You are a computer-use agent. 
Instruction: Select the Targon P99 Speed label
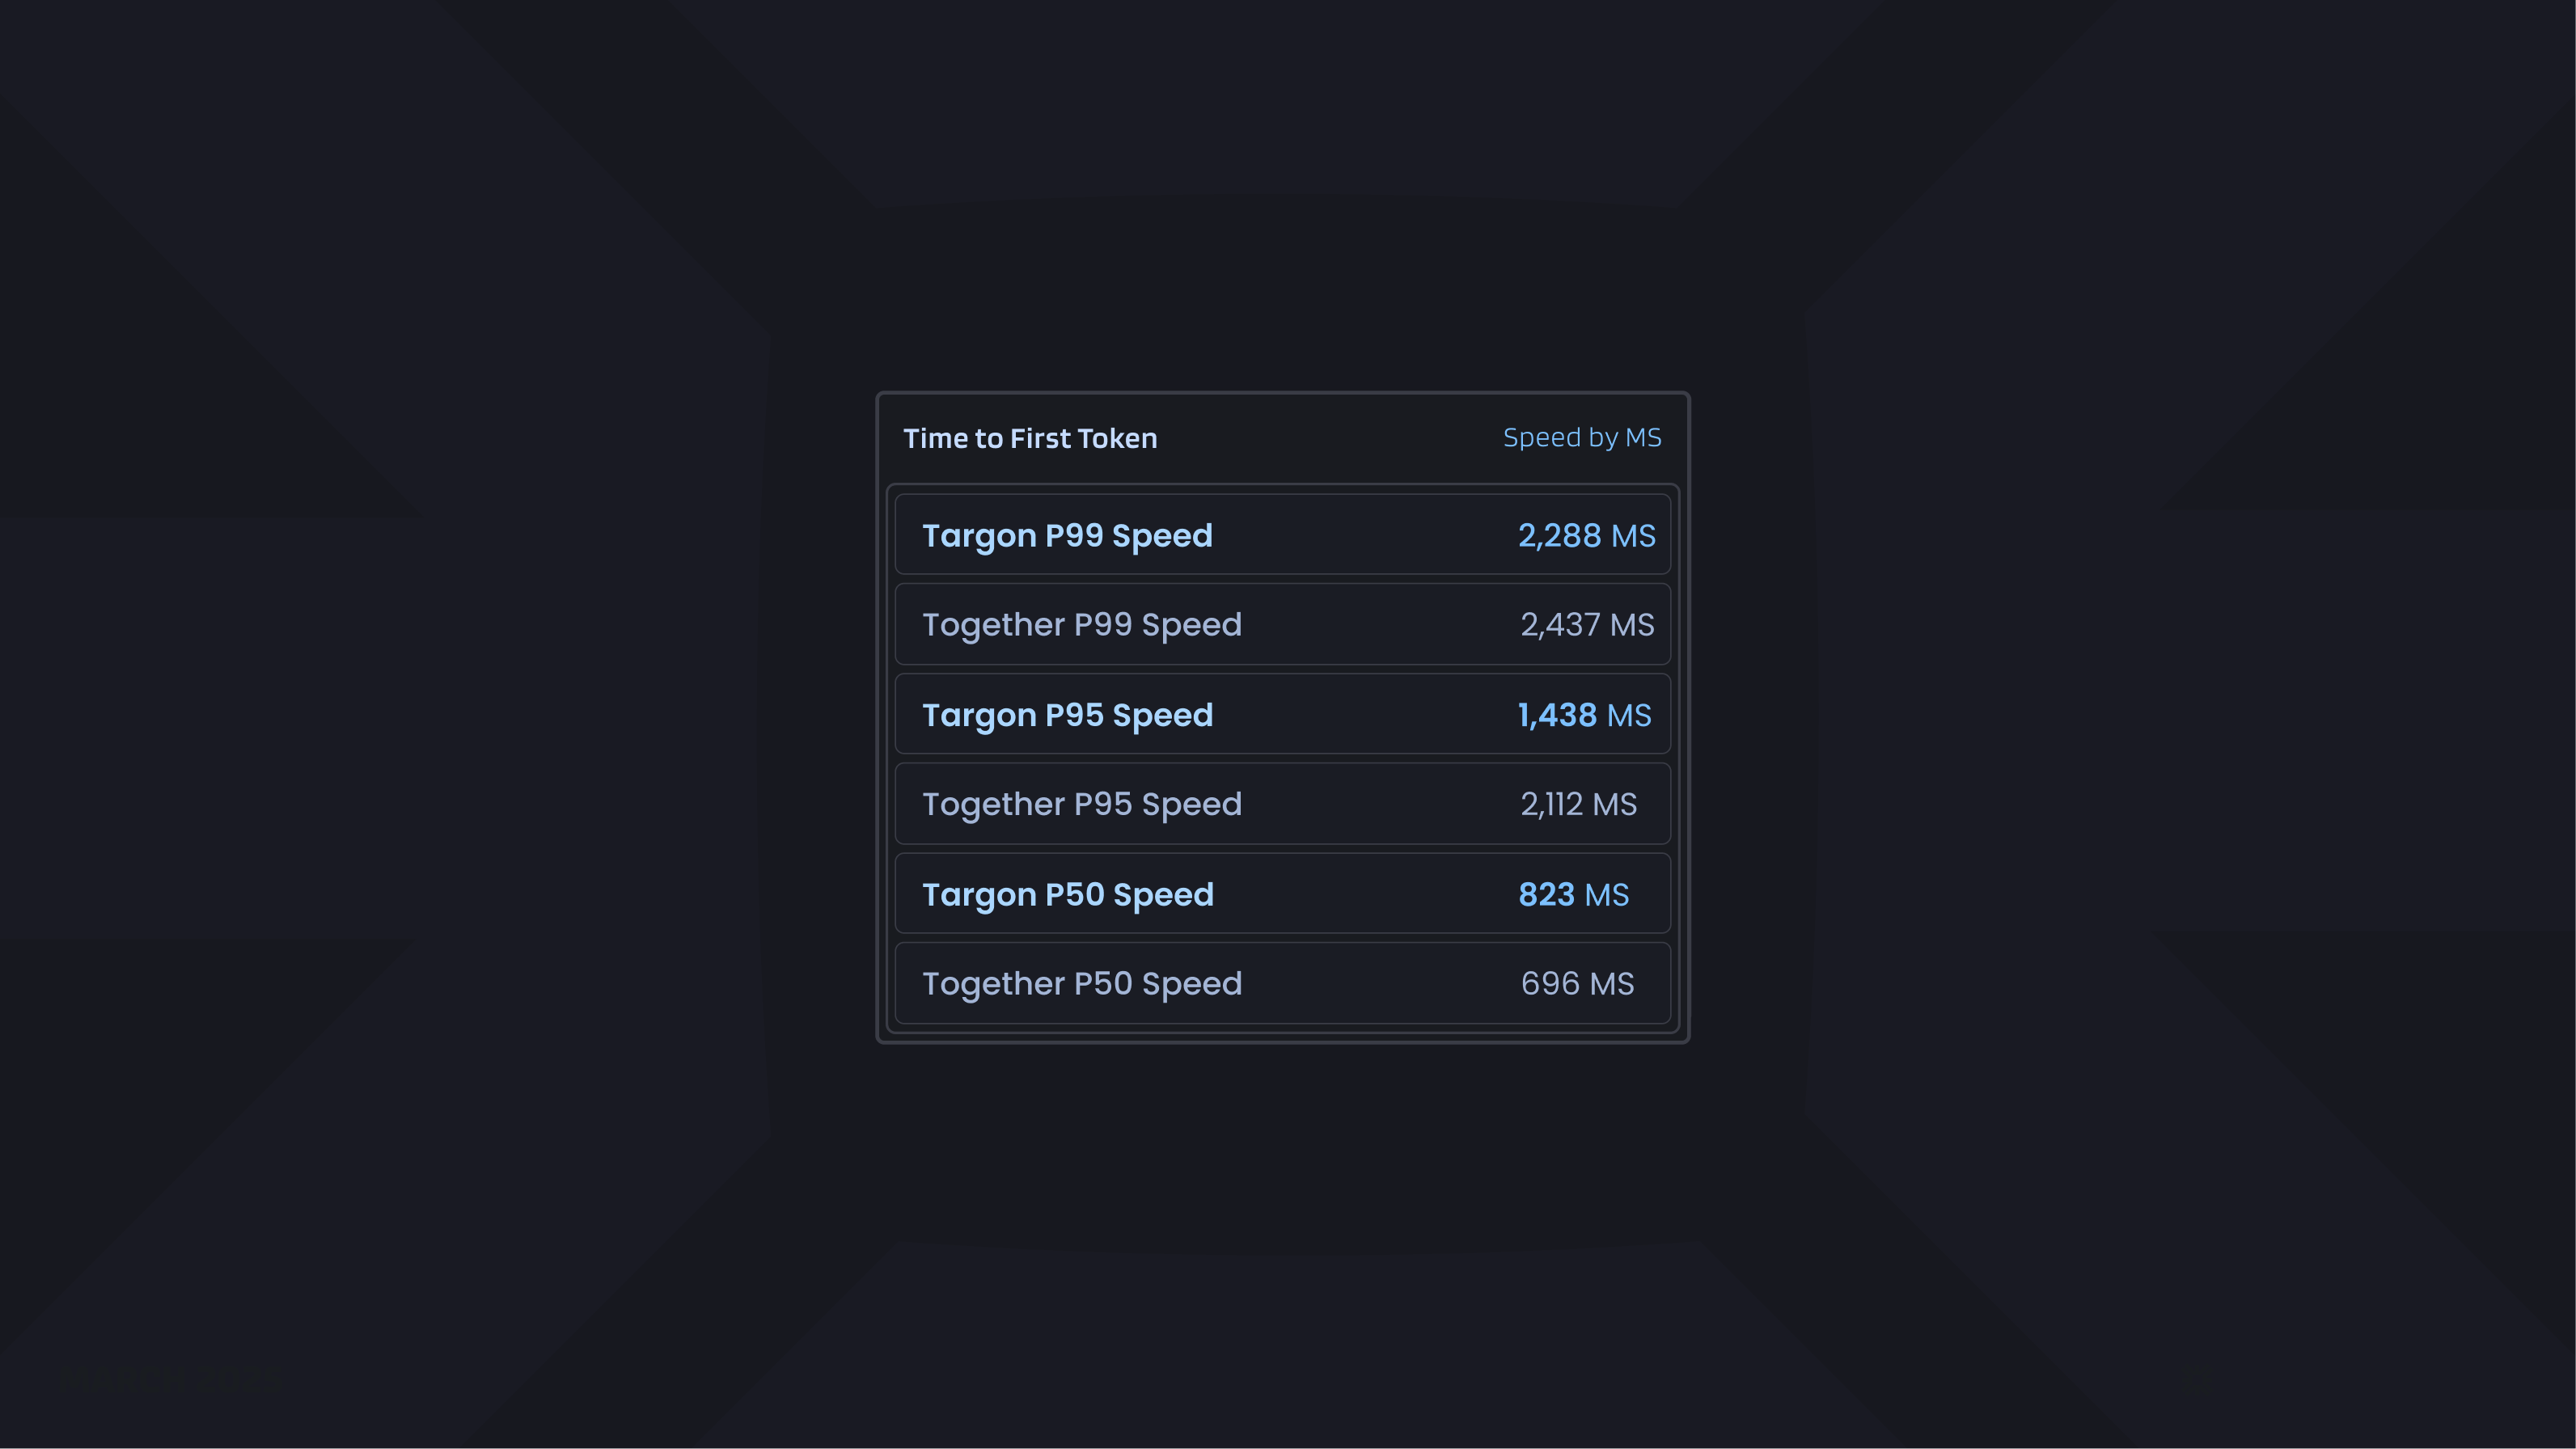tap(1067, 535)
